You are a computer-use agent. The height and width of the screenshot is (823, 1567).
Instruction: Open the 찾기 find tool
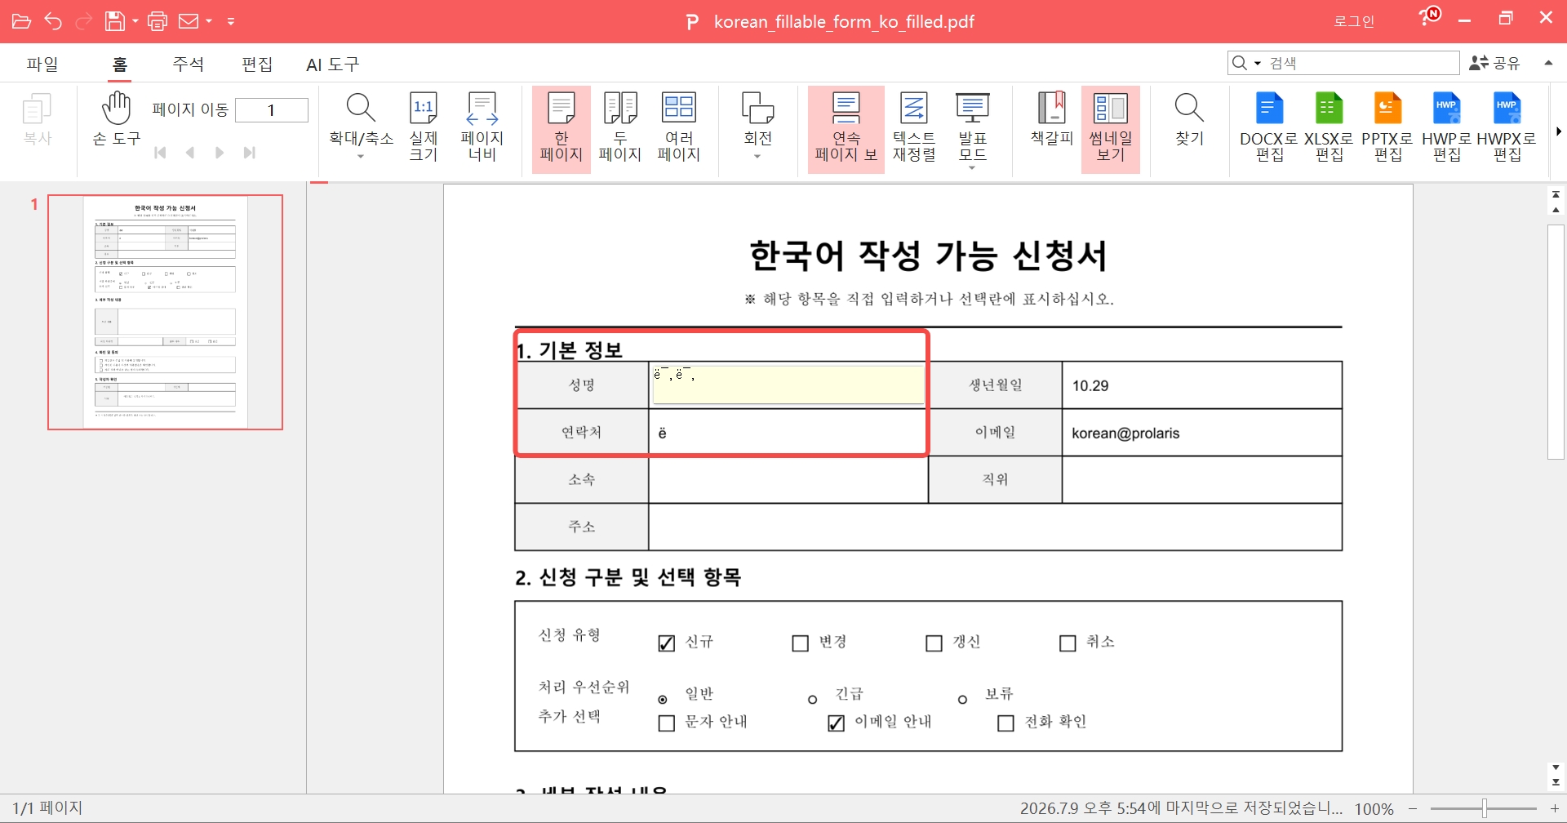pyautogui.click(x=1190, y=119)
